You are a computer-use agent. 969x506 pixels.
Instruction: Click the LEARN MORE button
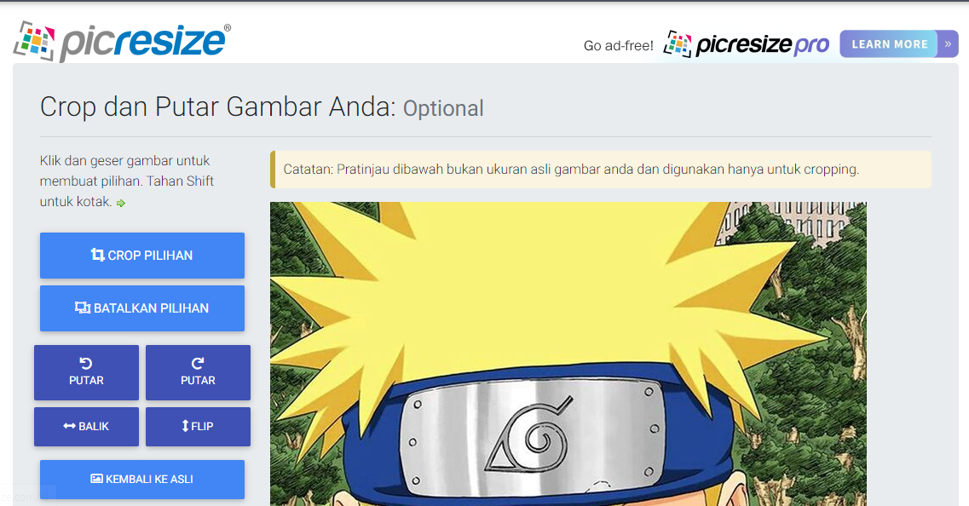tap(889, 44)
